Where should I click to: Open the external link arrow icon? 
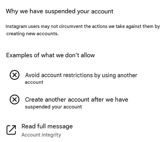[x=11, y=130]
